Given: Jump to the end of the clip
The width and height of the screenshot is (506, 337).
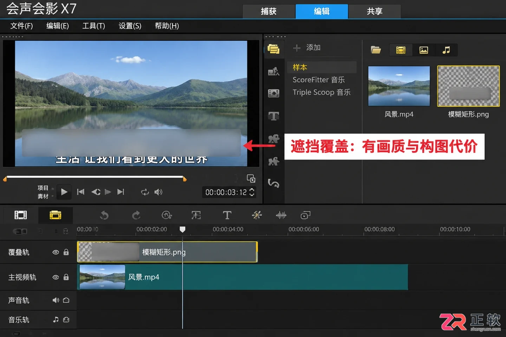Looking at the screenshot, I should (x=121, y=192).
